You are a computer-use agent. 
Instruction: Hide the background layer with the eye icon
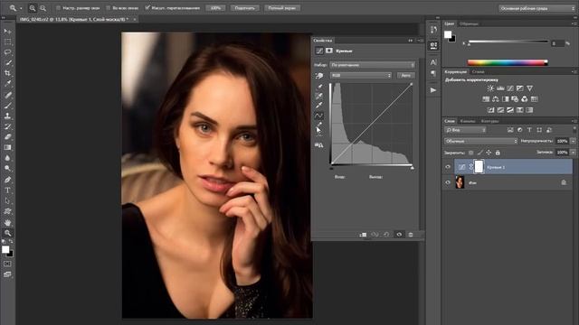[448, 182]
